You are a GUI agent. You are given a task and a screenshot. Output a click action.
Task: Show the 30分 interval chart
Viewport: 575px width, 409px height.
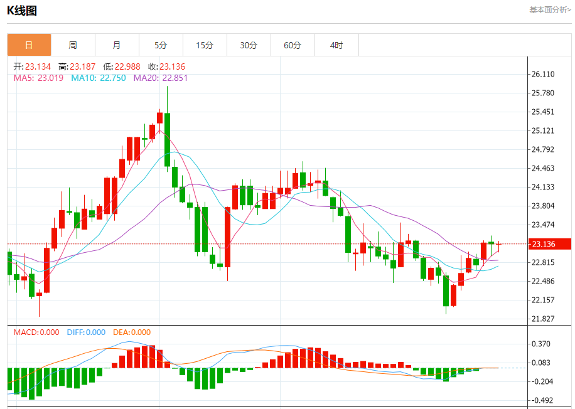click(x=249, y=45)
